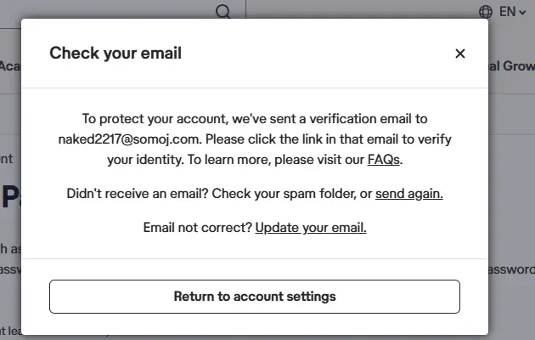Click the large cut-off P page heading
The height and width of the screenshot is (340, 535).
[x=10, y=197]
